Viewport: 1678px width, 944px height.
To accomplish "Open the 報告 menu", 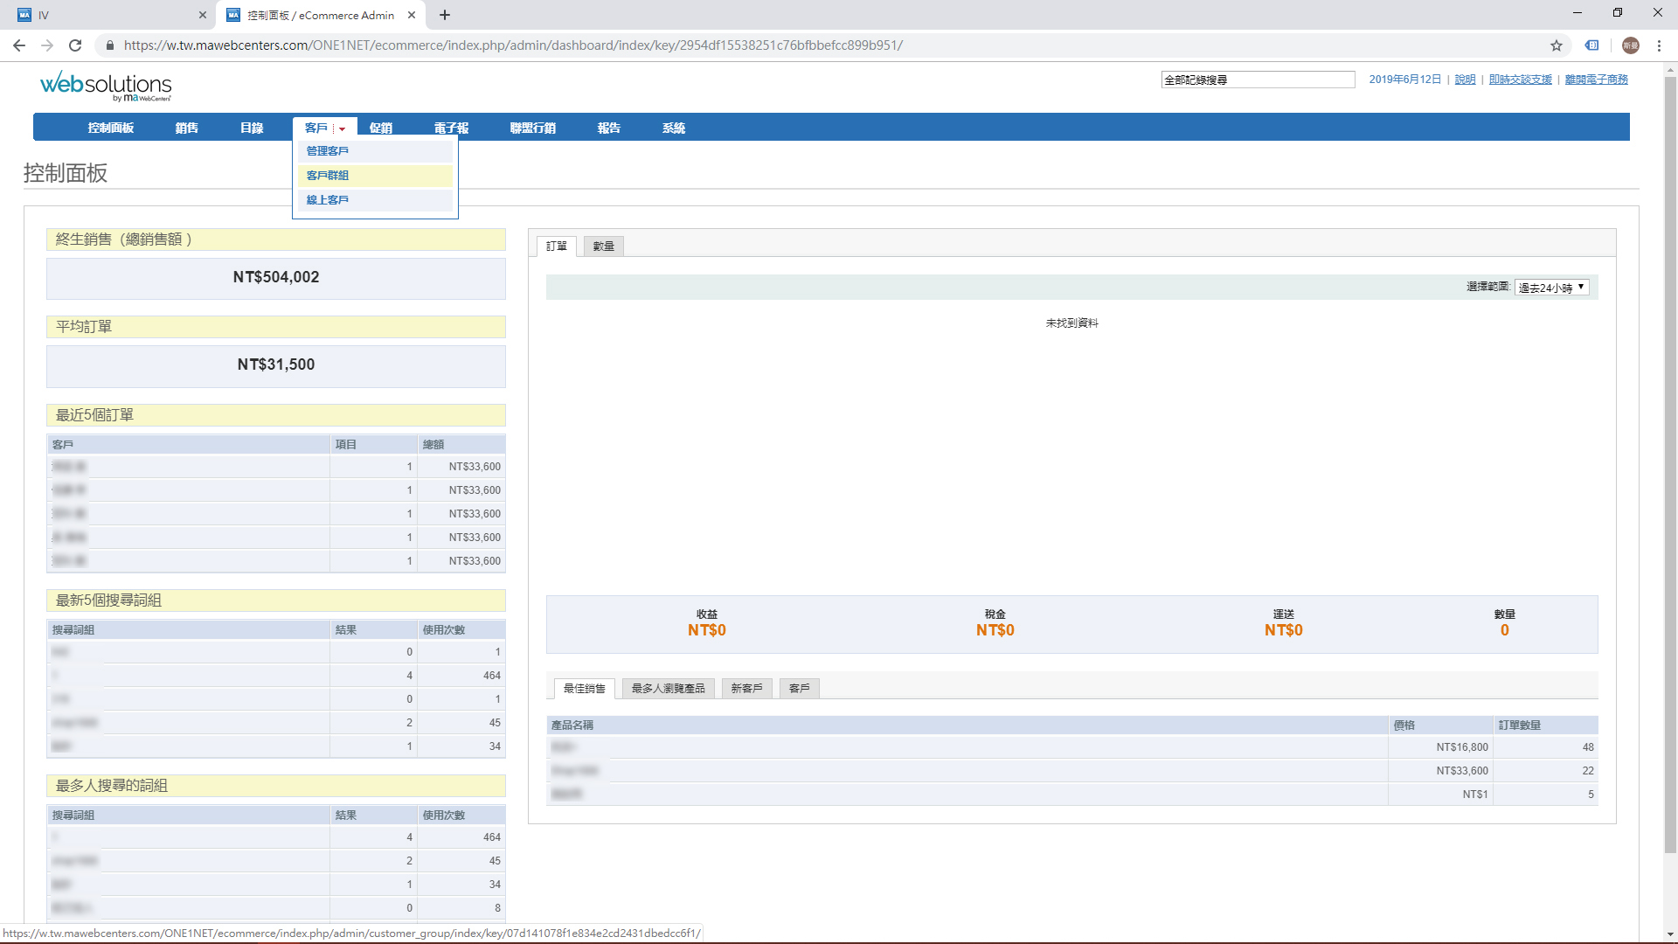I will click(609, 128).
